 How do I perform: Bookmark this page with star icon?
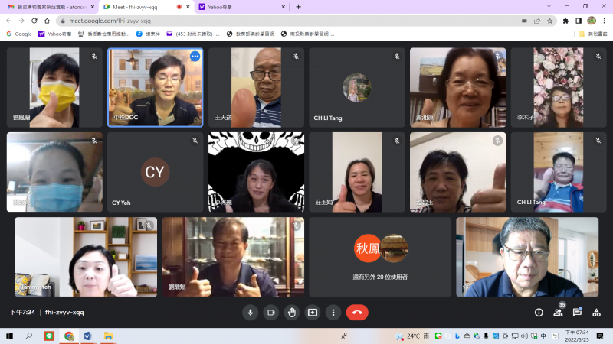550,21
